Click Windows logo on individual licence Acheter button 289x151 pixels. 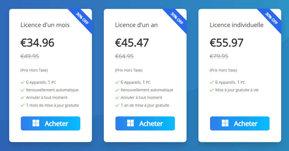225,123
